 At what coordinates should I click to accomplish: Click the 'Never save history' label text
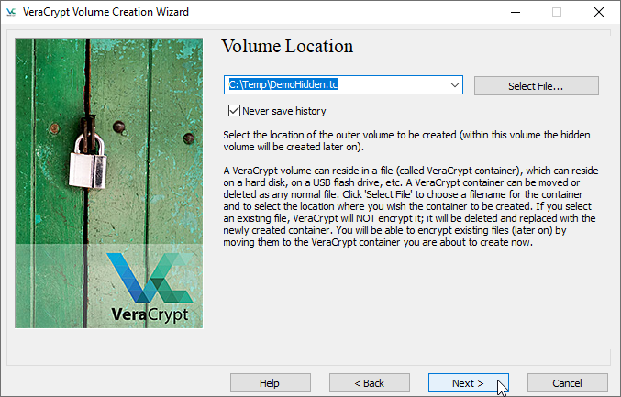[283, 111]
